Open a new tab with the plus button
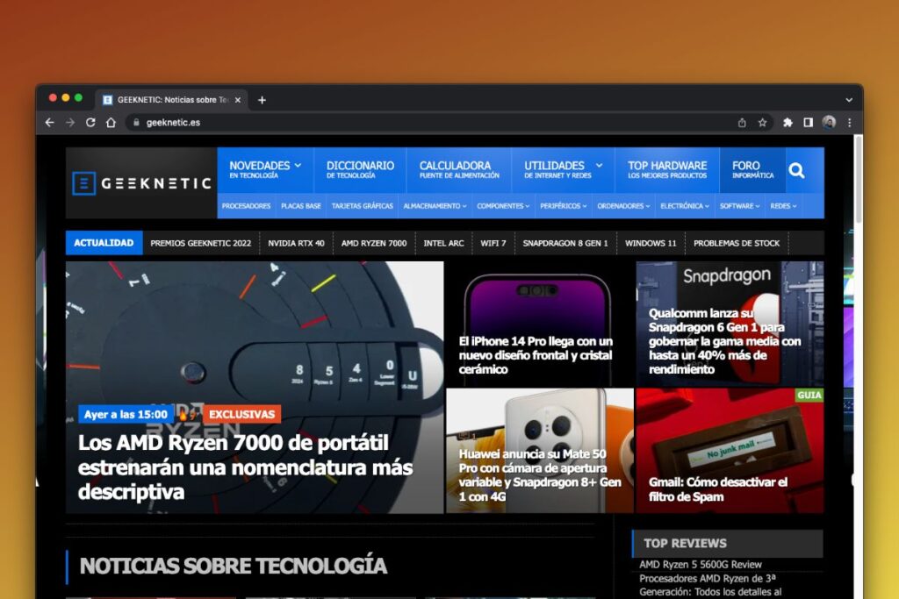This screenshot has height=599, width=899. (x=262, y=100)
